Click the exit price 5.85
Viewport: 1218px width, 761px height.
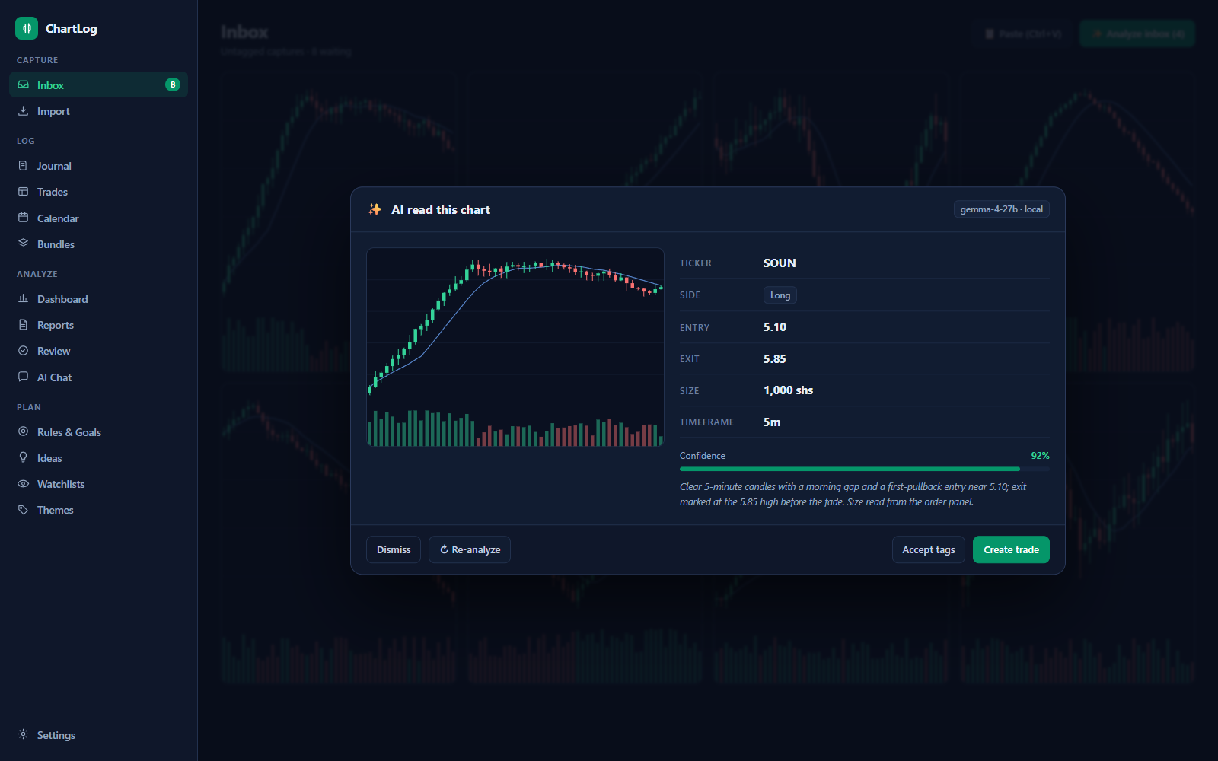[775, 359]
